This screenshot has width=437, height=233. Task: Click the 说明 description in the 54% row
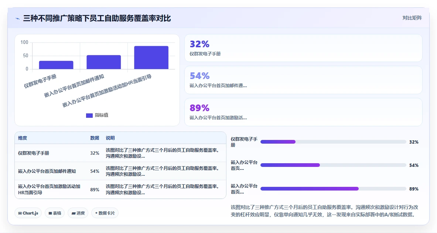coord(163,171)
